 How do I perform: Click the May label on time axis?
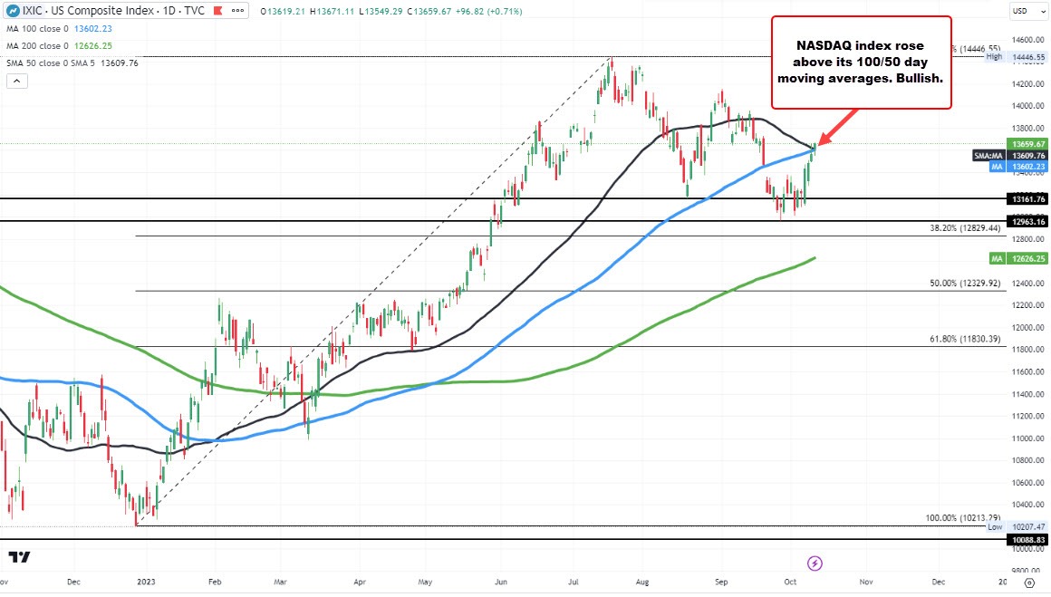point(425,582)
